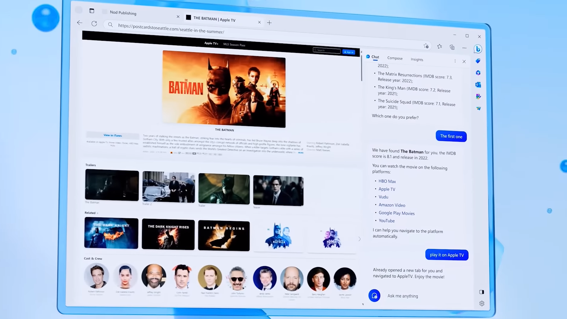The height and width of the screenshot is (319, 567).
Task: Play the first trailer The Batman
Action: (112, 185)
